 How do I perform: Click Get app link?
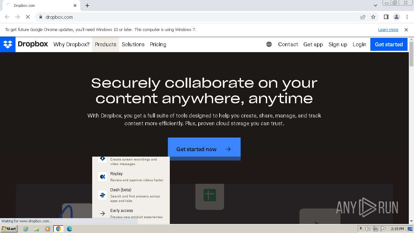pyautogui.click(x=313, y=44)
